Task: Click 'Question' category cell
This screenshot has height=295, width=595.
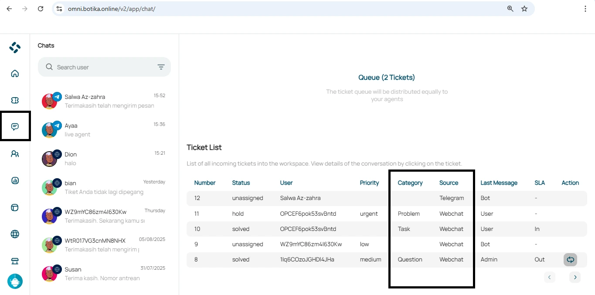Action: click(410, 260)
